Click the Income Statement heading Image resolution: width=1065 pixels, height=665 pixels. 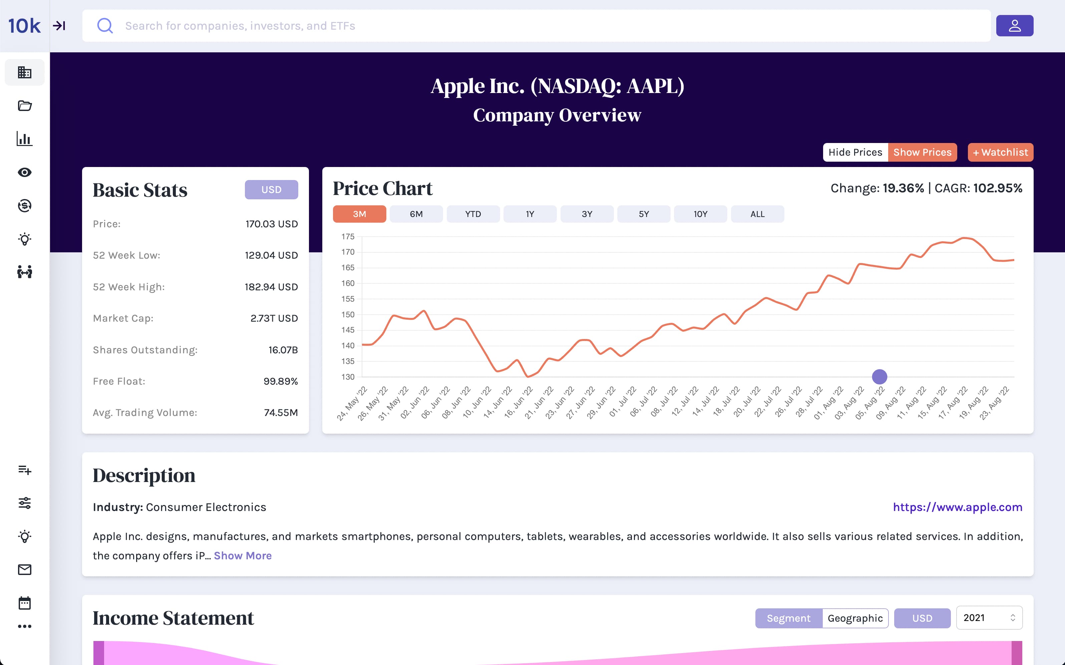(173, 618)
